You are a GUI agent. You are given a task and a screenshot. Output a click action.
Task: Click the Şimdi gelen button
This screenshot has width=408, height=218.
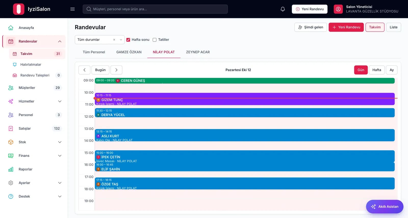point(311,27)
